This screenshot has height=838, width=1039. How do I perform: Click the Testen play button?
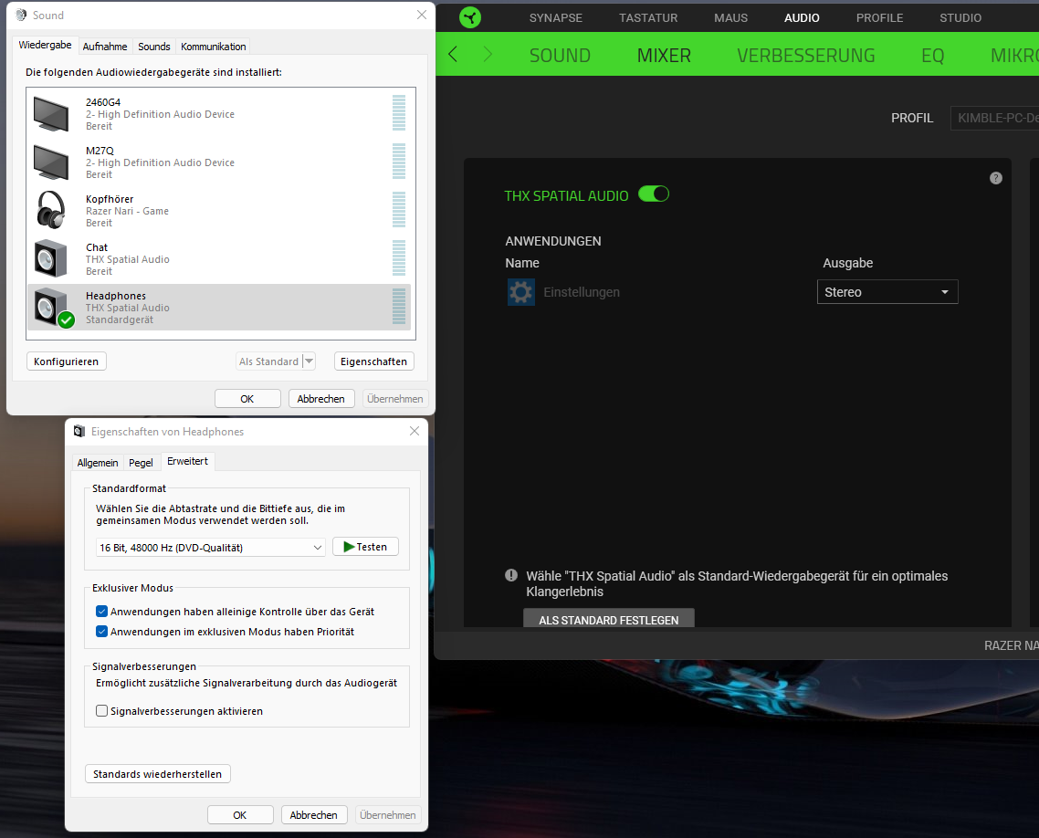pos(365,547)
